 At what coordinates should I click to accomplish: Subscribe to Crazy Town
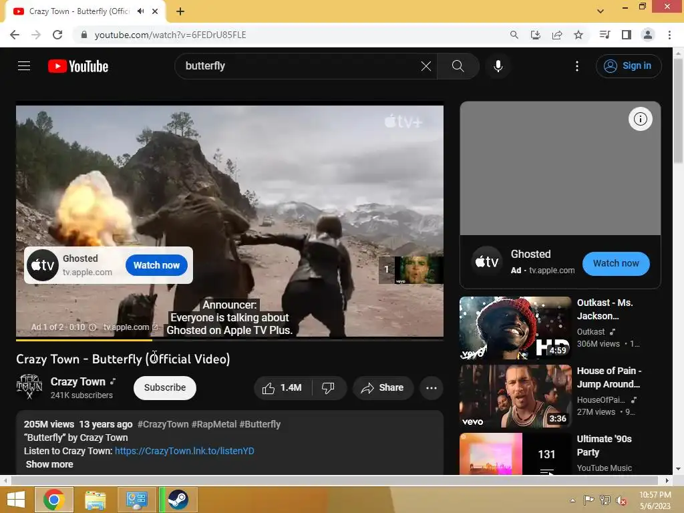165,388
